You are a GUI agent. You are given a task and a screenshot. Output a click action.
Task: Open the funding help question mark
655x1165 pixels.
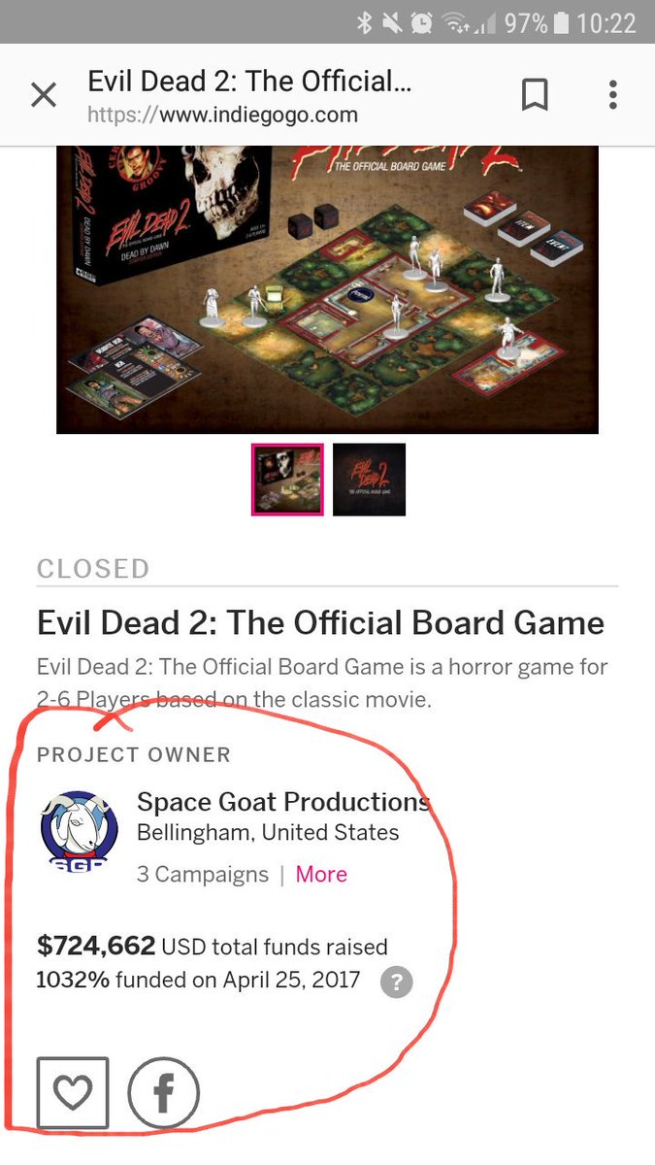(396, 982)
